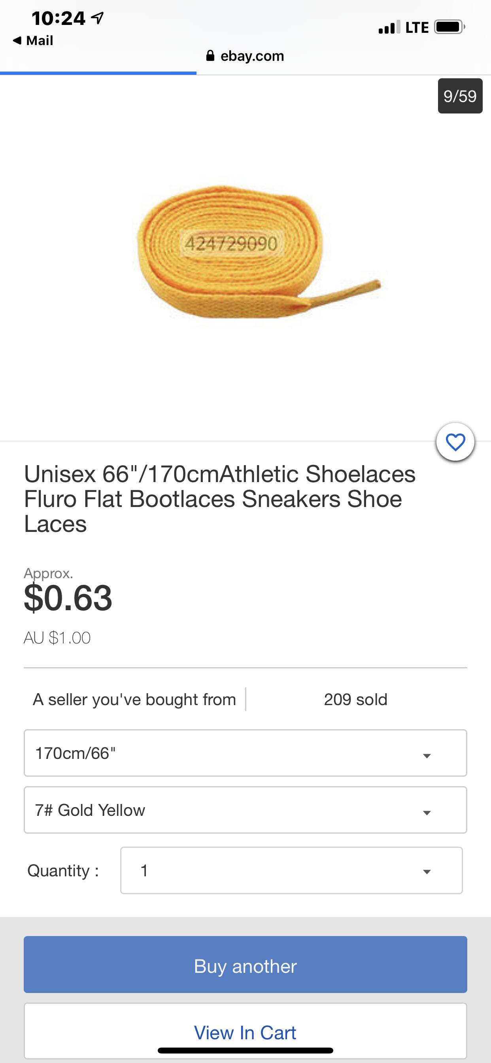Tap the 209 sold label

[x=355, y=700]
